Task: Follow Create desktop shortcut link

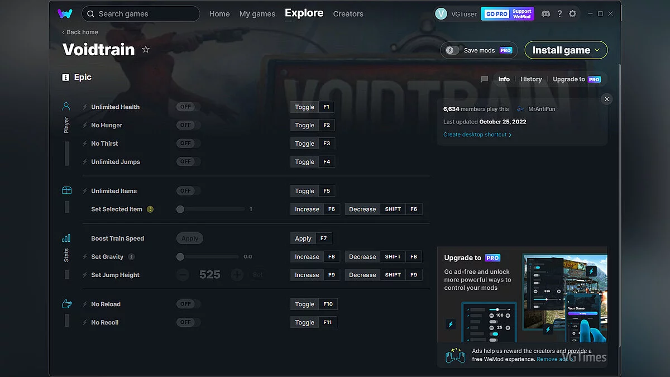Action: (x=477, y=135)
